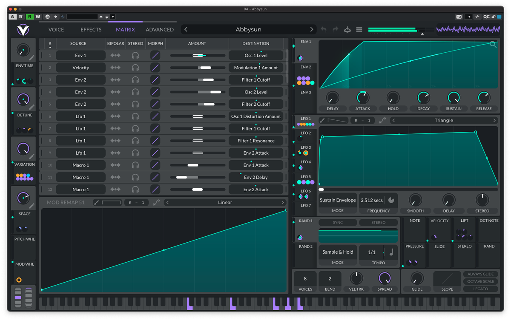Go to the next preset arrow

click(312, 29)
